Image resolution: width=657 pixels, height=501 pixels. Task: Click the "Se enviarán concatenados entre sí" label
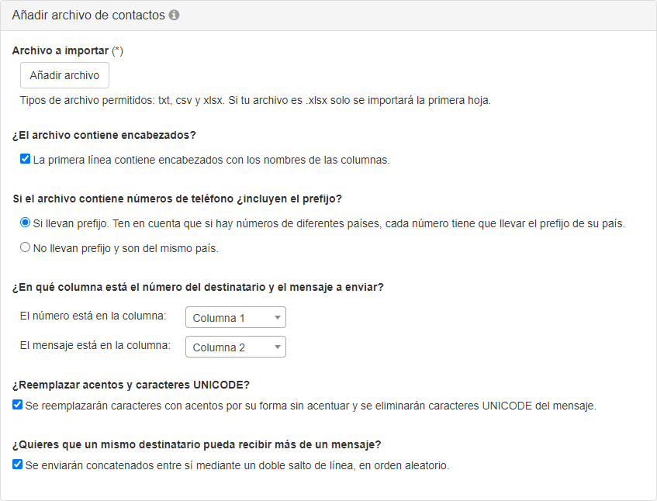pyautogui.click(x=237, y=465)
